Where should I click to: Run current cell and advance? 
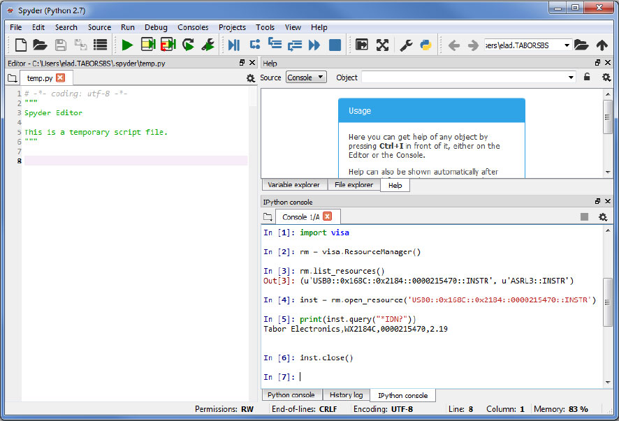tap(168, 45)
